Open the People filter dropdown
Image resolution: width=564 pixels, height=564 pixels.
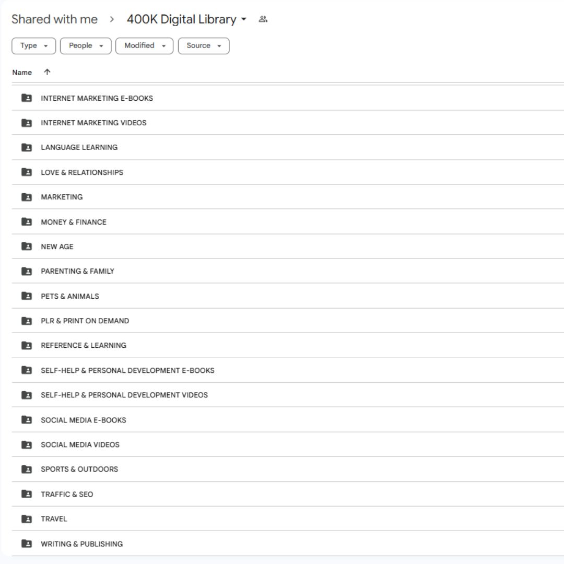click(x=86, y=45)
